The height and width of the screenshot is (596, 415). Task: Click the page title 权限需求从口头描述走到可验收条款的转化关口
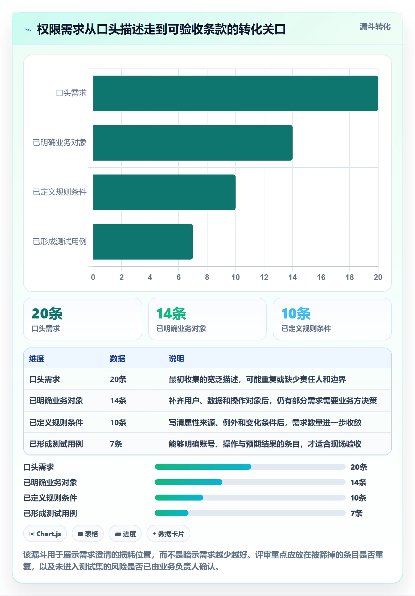click(162, 29)
